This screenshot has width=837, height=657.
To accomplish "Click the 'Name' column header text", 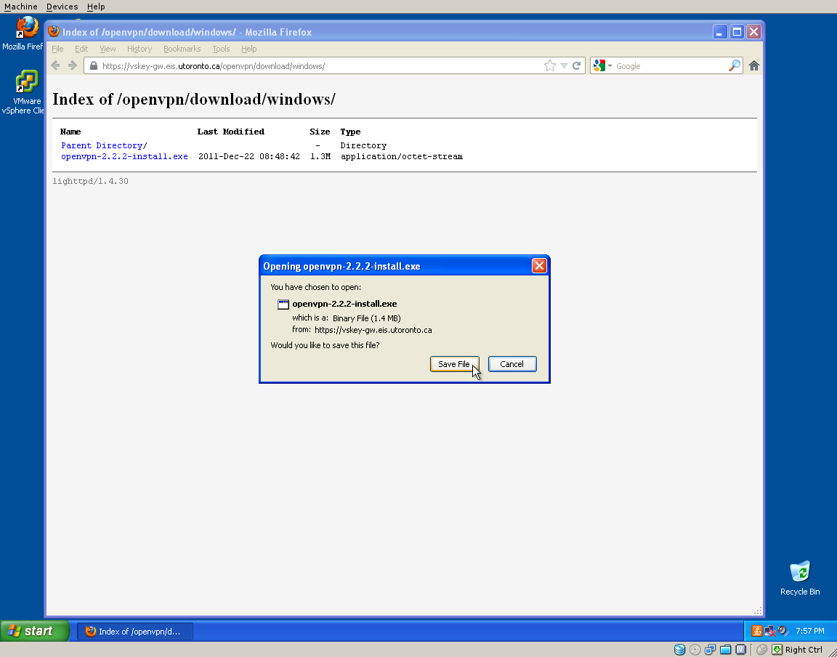I will coord(70,132).
